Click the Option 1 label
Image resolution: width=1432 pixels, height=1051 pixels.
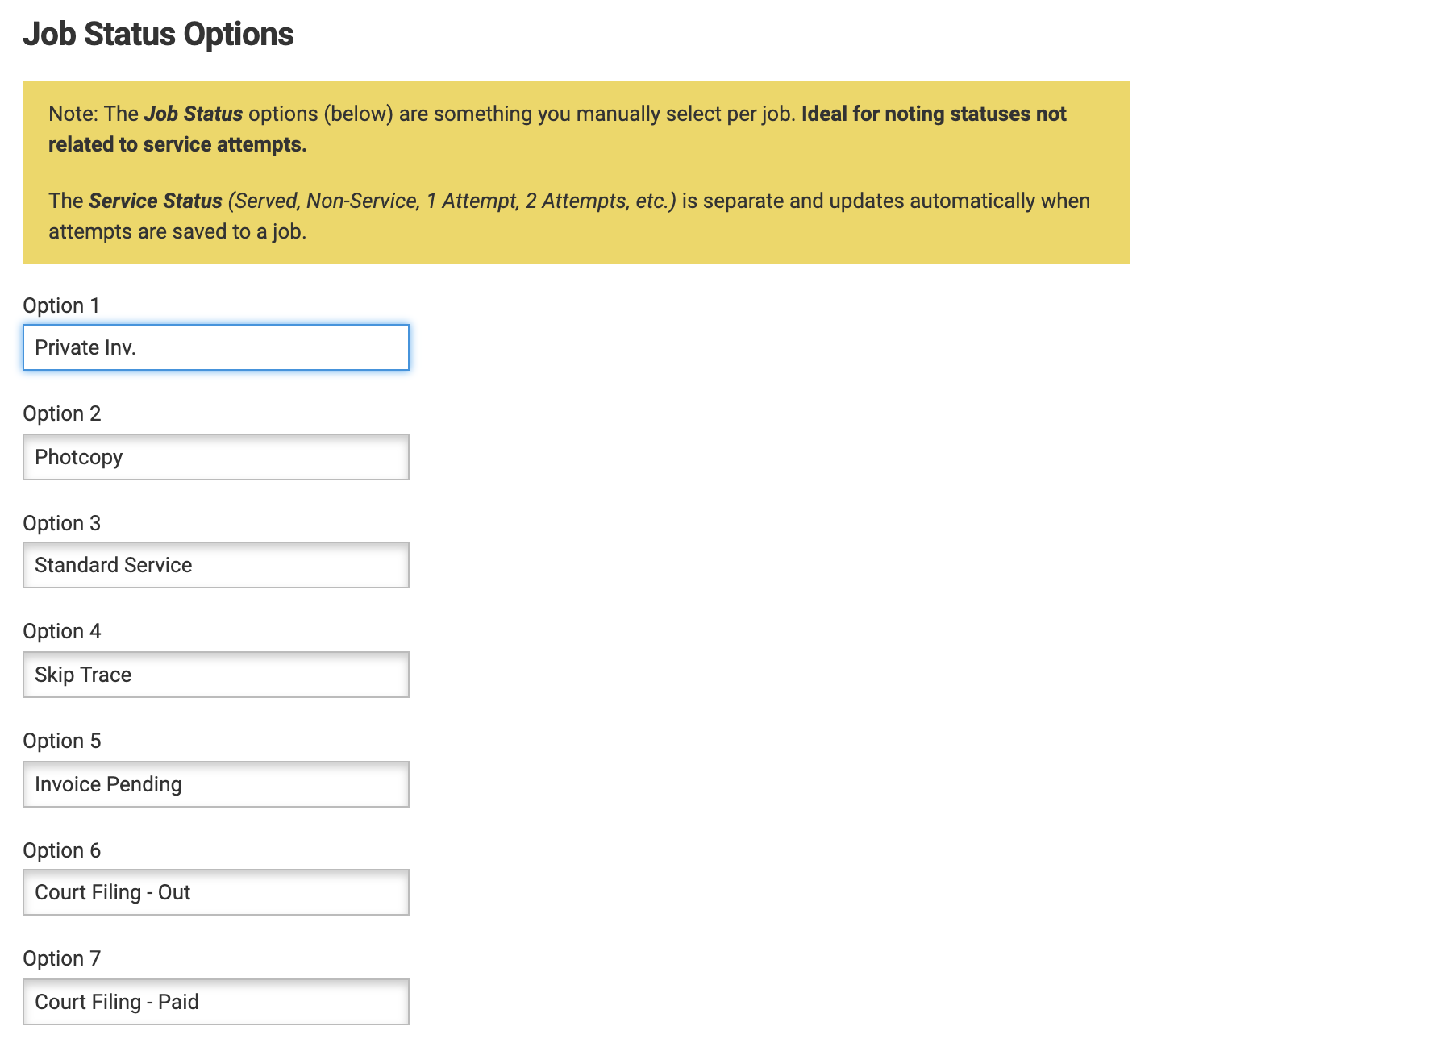click(x=61, y=305)
